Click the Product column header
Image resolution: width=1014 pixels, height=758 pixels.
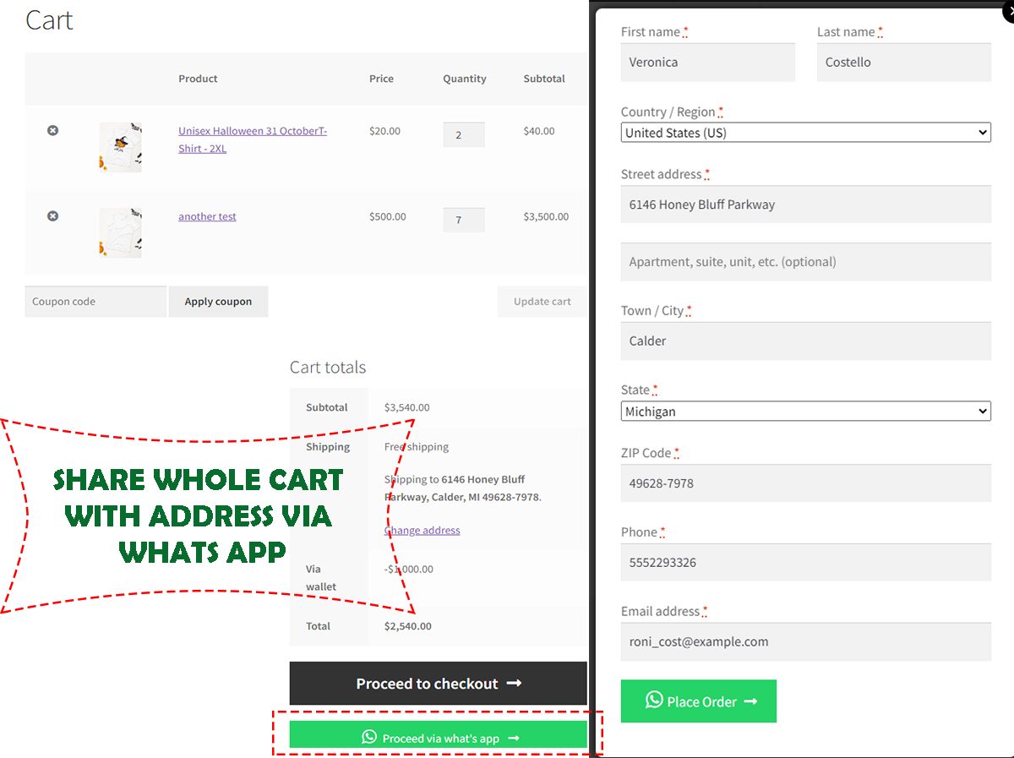(x=198, y=79)
